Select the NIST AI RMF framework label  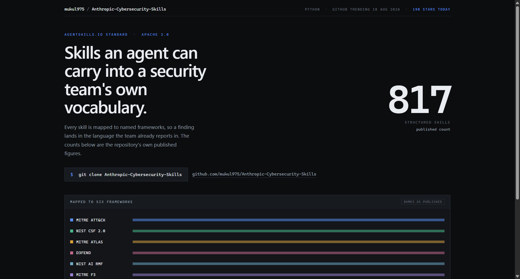click(89, 264)
